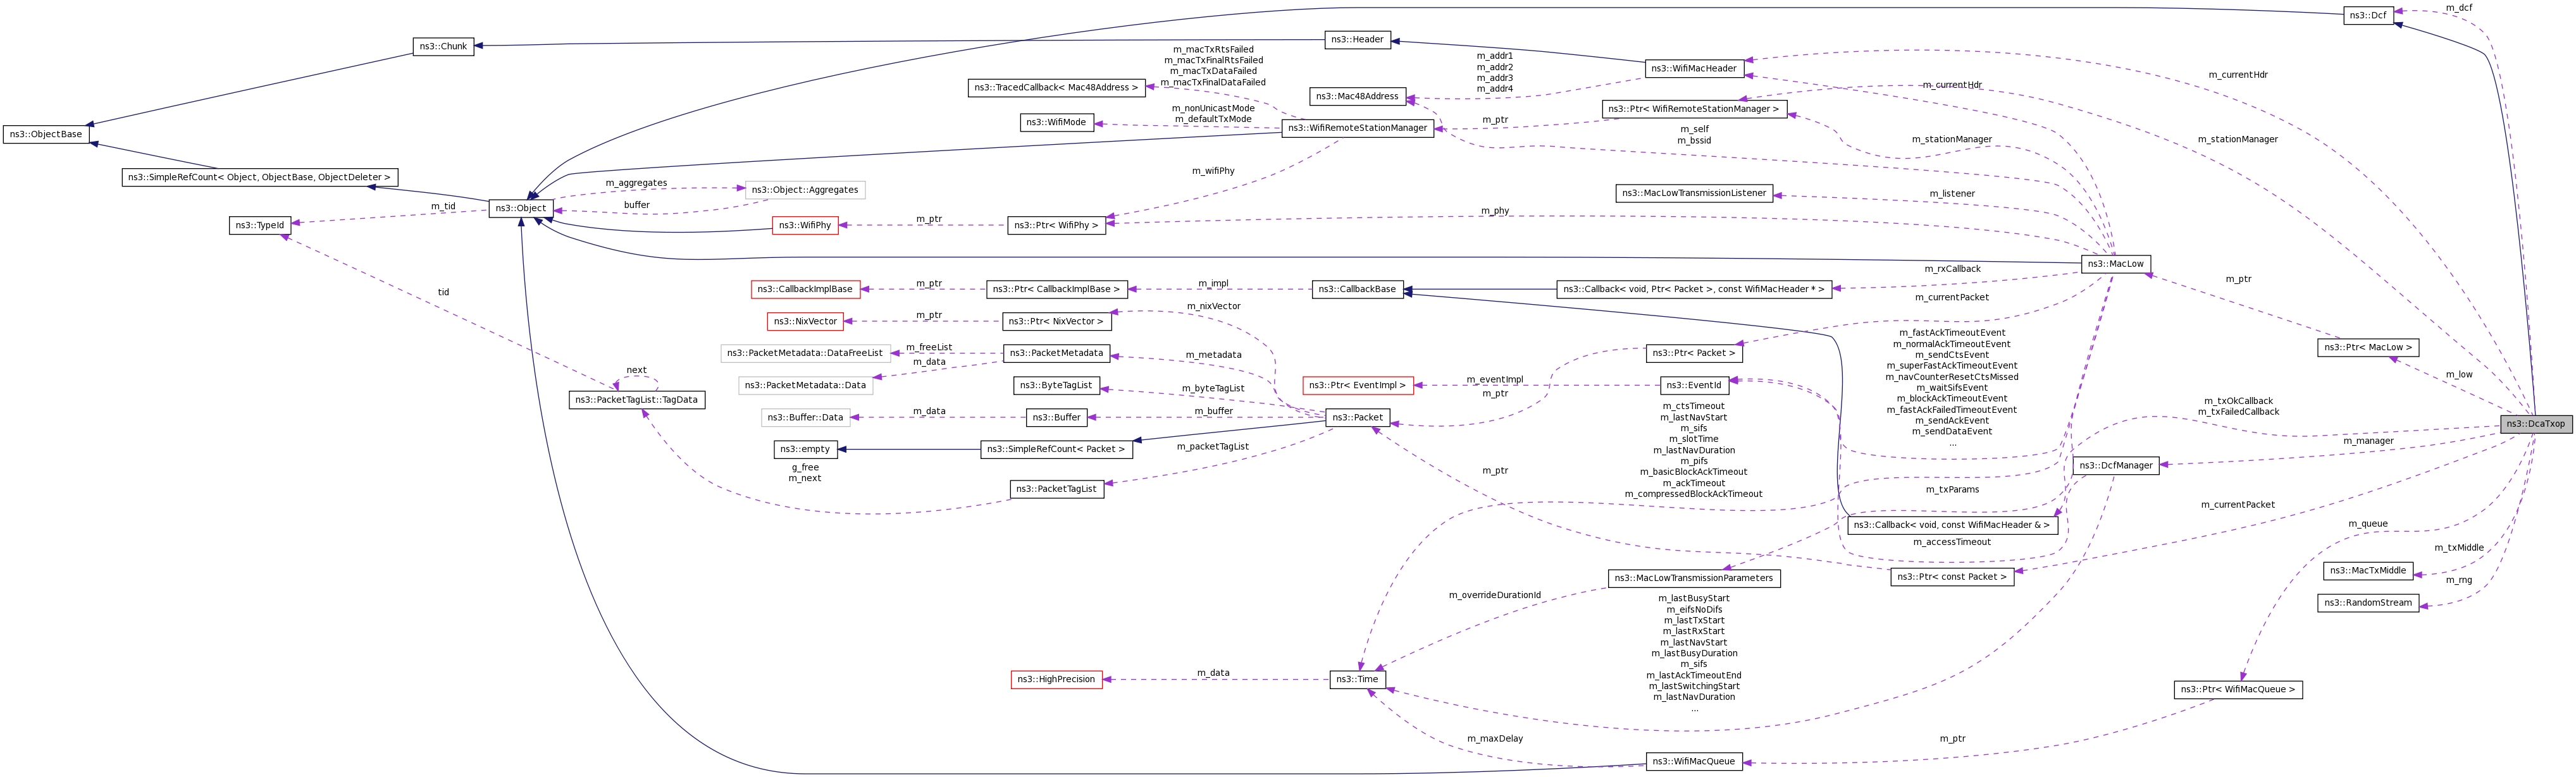Open the red ns3::HighPrecision node
The height and width of the screenshot is (777, 2576).
tap(1056, 680)
